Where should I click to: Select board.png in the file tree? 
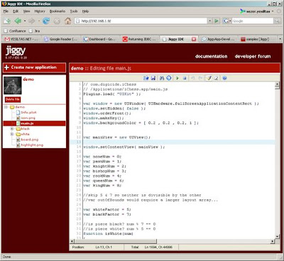(29, 140)
